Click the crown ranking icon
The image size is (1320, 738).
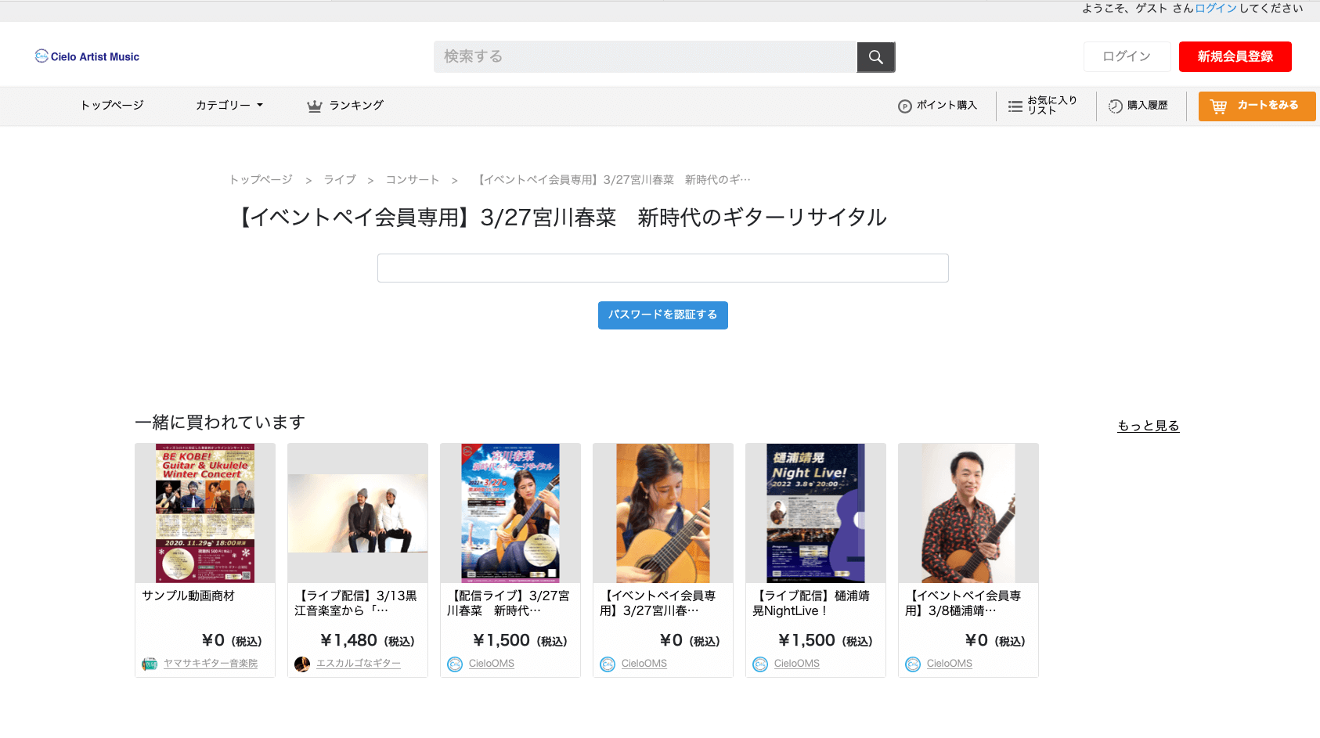pyautogui.click(x=315, y=106)
